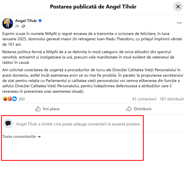
Task: Click the thumbs-up icon beside Îmi place
Action: [38, 109]
